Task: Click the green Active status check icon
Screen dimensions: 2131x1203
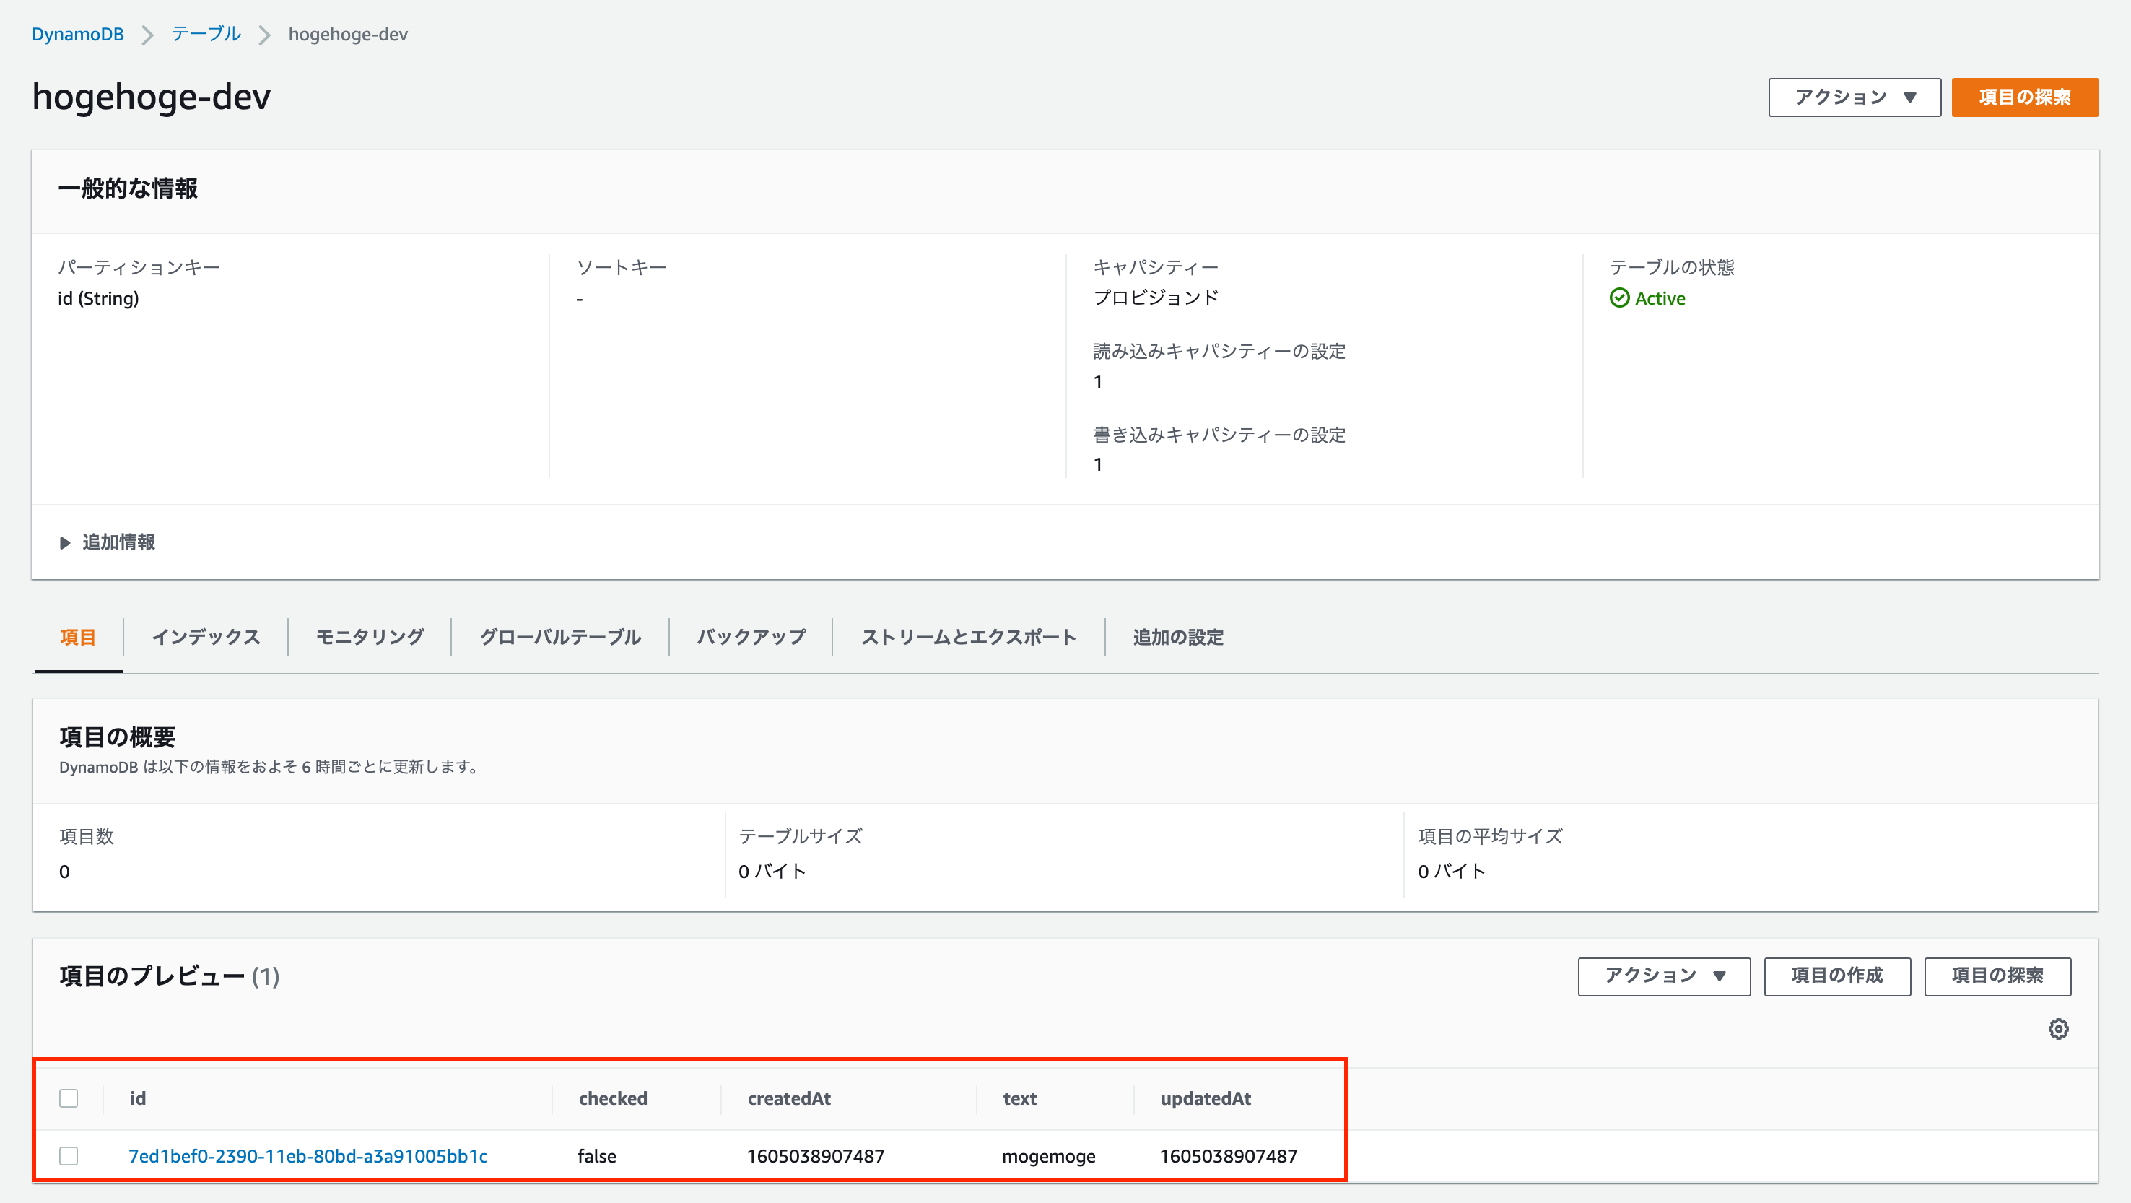Action: pos(1619,298)
